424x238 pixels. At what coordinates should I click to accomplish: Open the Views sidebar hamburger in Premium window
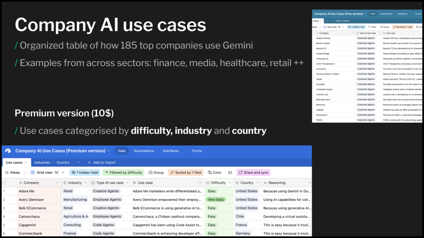[x=7, y=172]
